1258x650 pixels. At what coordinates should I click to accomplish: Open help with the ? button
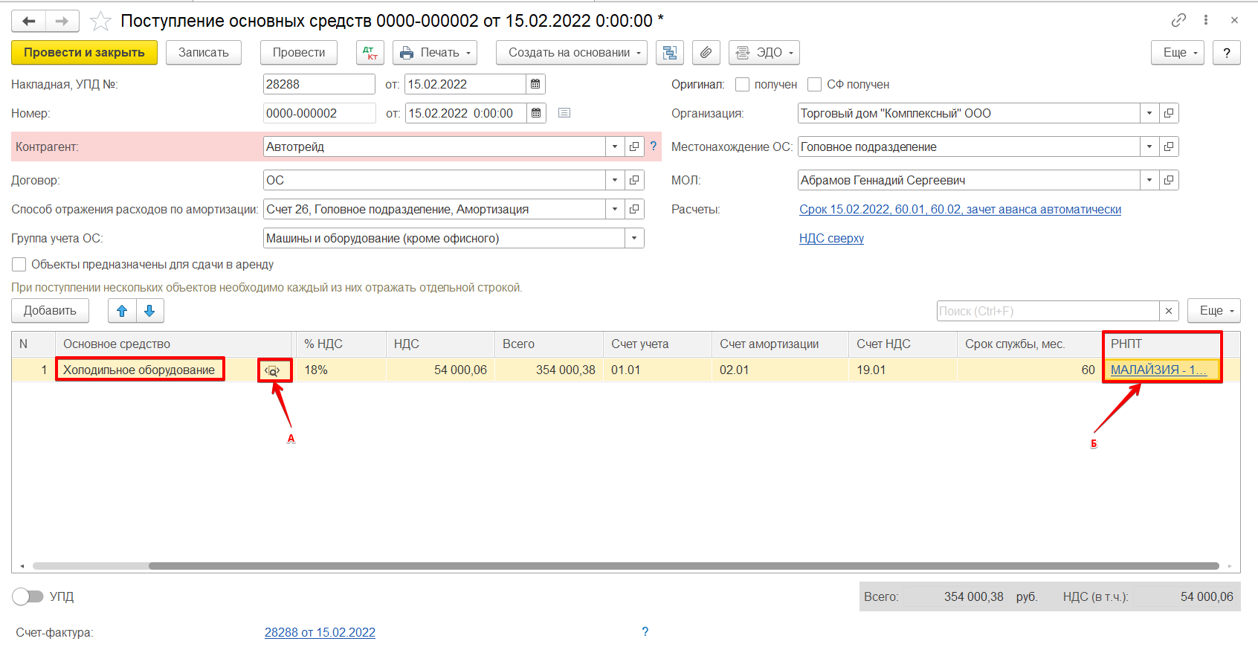(1227, 53)
